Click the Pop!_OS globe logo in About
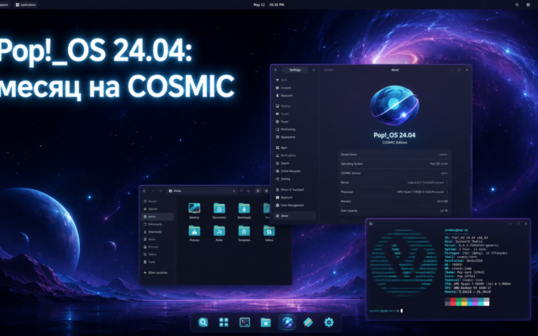Viewport: 538px width, 336px height. [394, 105]
